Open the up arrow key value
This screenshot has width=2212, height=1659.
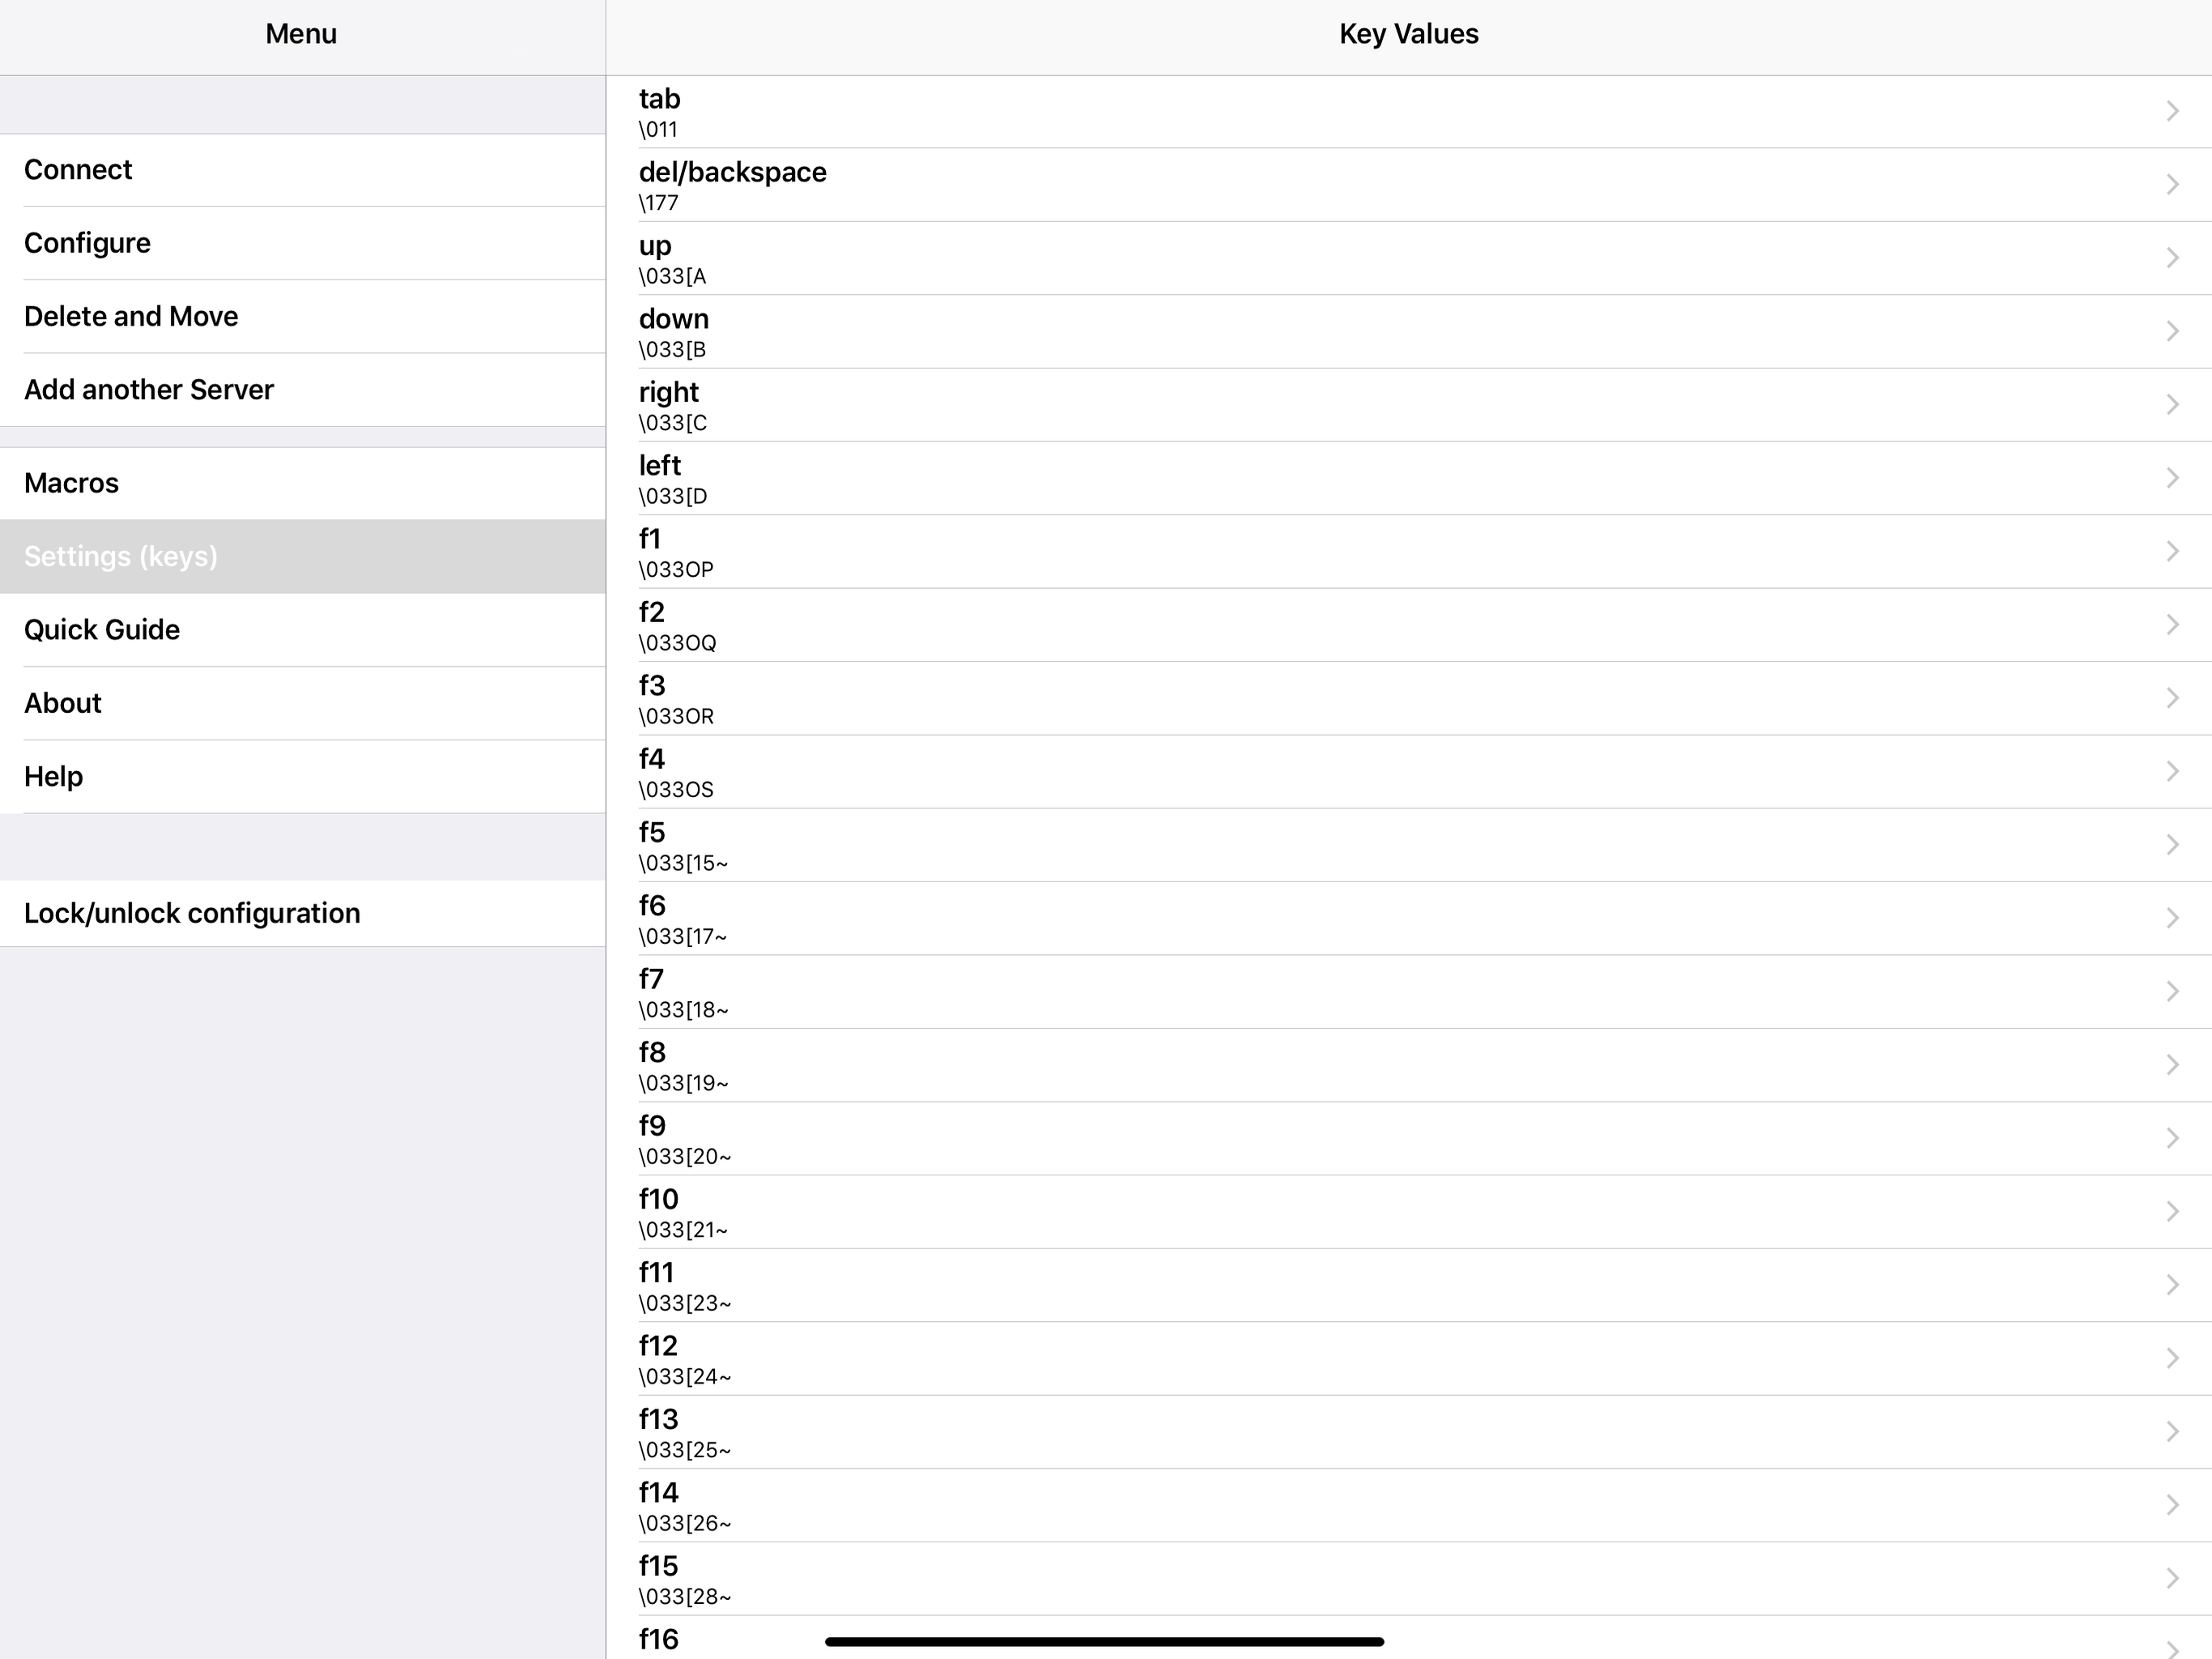click(x=1400, y=258)
